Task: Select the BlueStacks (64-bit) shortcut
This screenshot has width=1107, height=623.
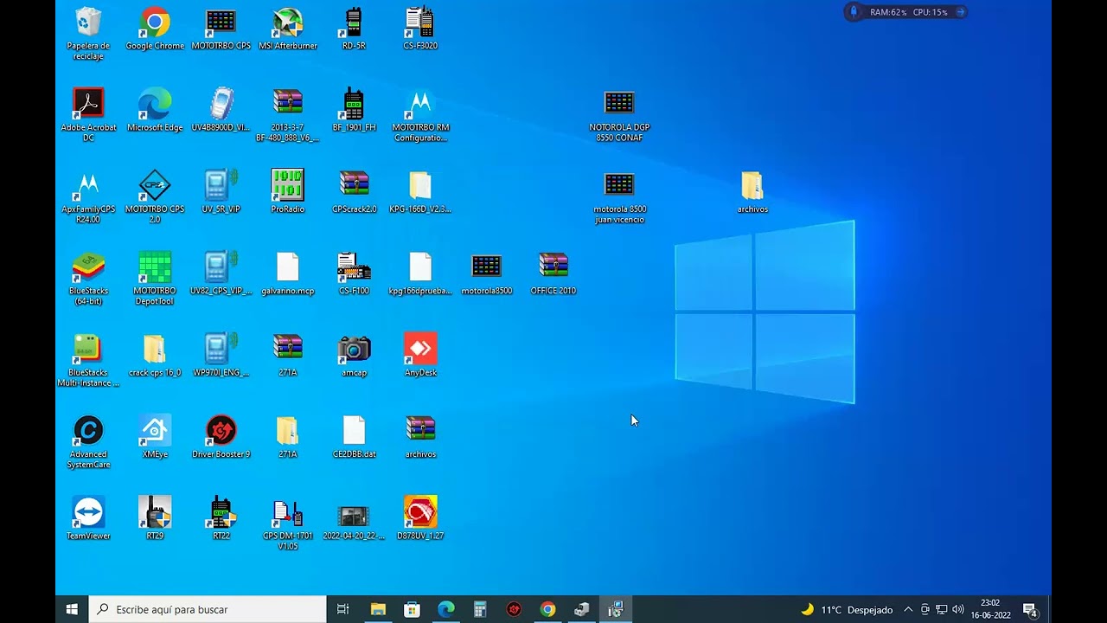Action: pyautogui.click(x=88, y=278)
